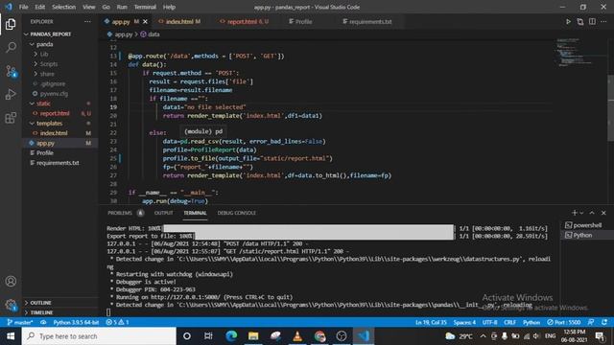This screenshot has width=614, height=345.
Task: Close the terminal panel
Action: [603, 213]
